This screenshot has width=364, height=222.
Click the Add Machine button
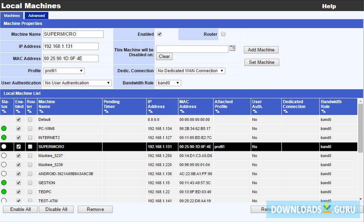point(261,50)
